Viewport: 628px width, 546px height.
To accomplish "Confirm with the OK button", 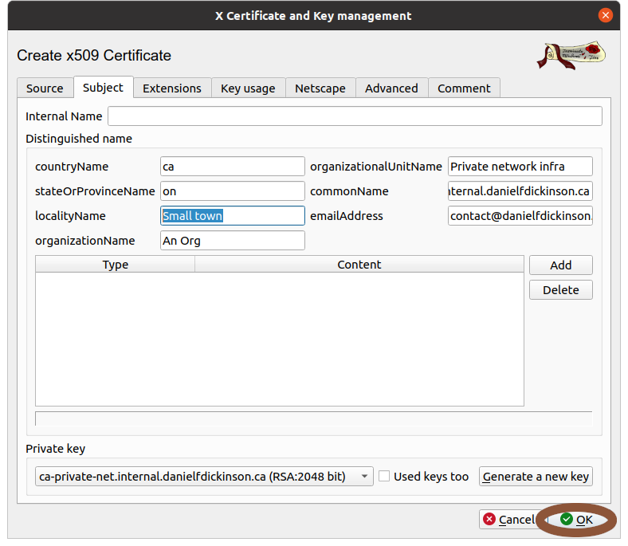I will click(576, 520).
